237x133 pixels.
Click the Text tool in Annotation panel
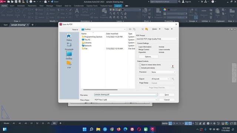[77, 12]
